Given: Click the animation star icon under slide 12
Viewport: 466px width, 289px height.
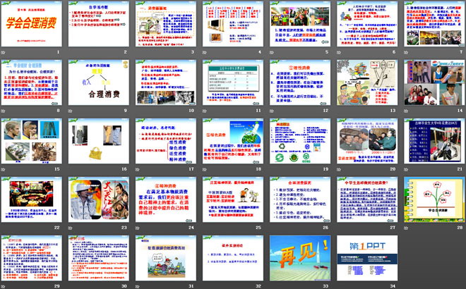Looking at the screenshot, I should 272,111.
